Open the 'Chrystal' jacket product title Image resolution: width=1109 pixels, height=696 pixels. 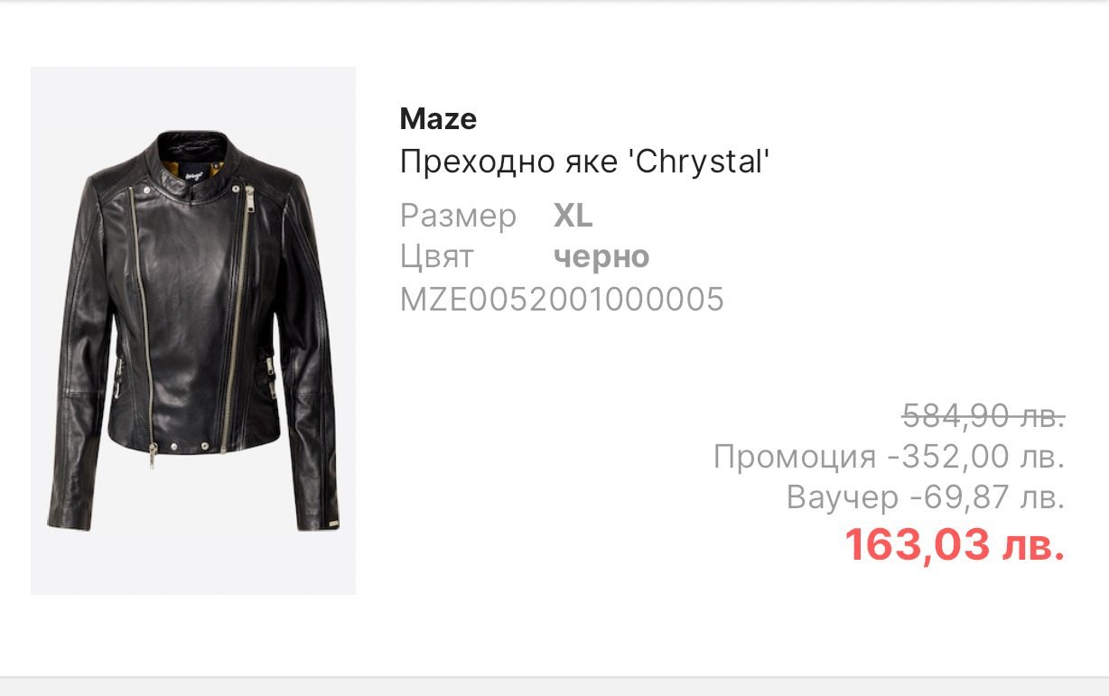tap(584, 162)
